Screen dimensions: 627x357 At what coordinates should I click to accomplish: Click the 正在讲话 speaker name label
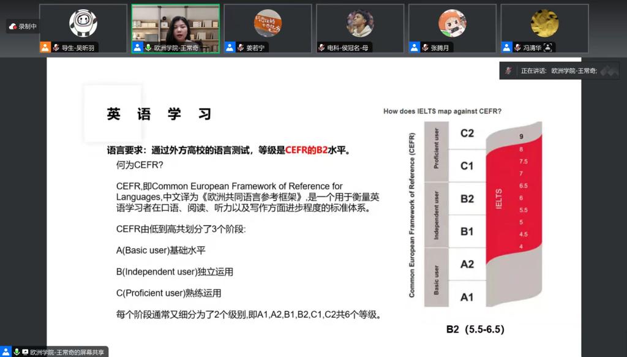point(574,71)
